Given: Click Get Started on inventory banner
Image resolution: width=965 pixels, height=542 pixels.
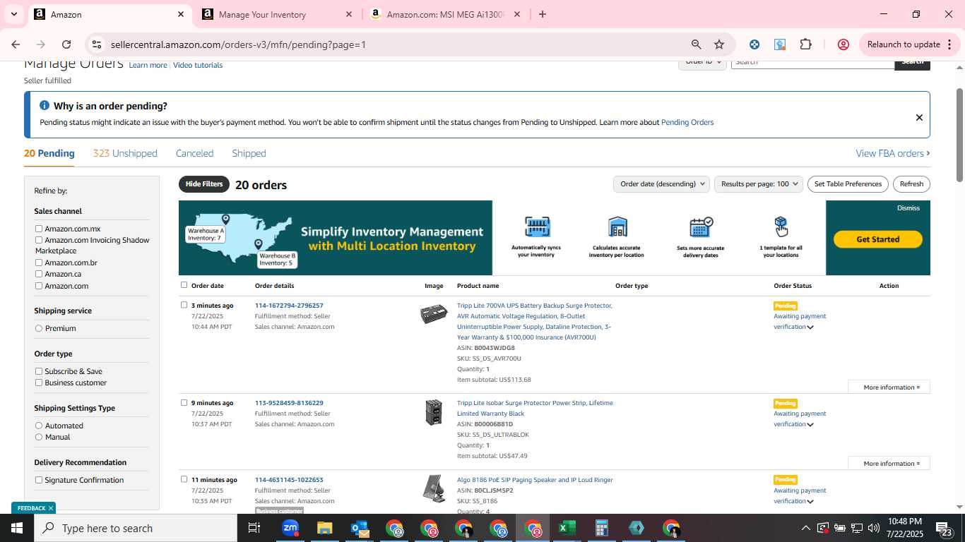Looking at the screenshot, I should 878,239.
